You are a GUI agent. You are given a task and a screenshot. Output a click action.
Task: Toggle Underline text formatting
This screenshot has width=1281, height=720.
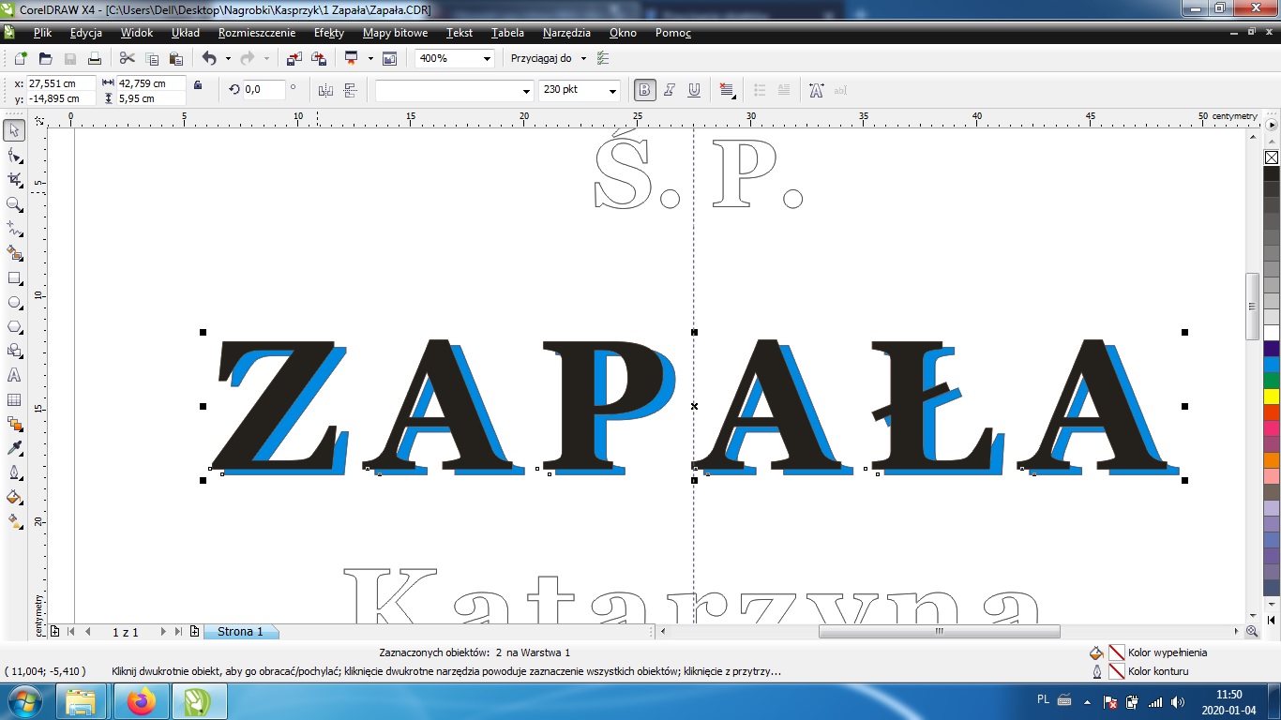tap(694, 90)
